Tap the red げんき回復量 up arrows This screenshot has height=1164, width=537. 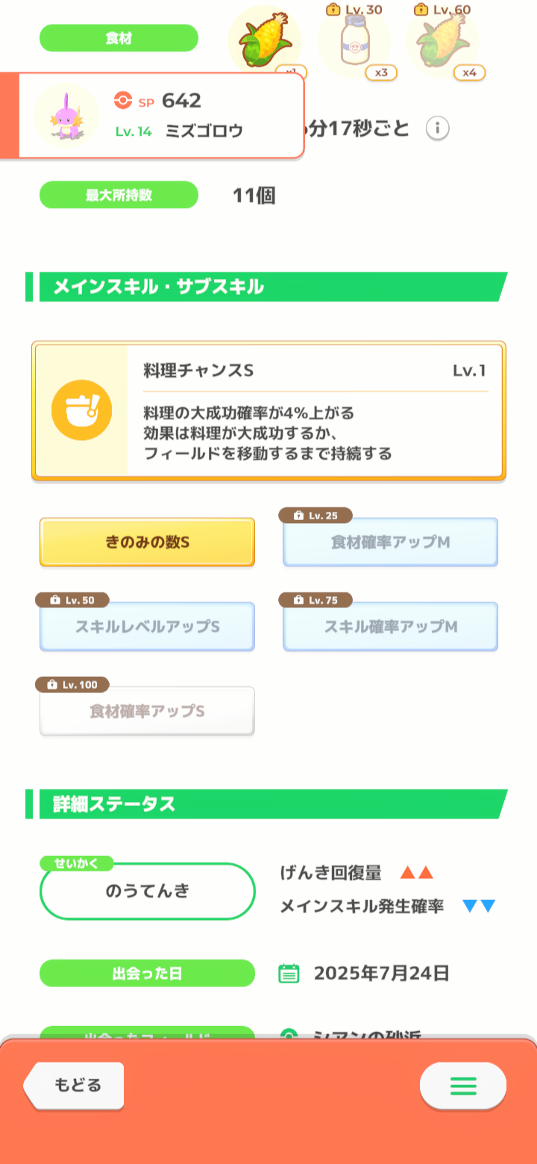pos(416,873)
